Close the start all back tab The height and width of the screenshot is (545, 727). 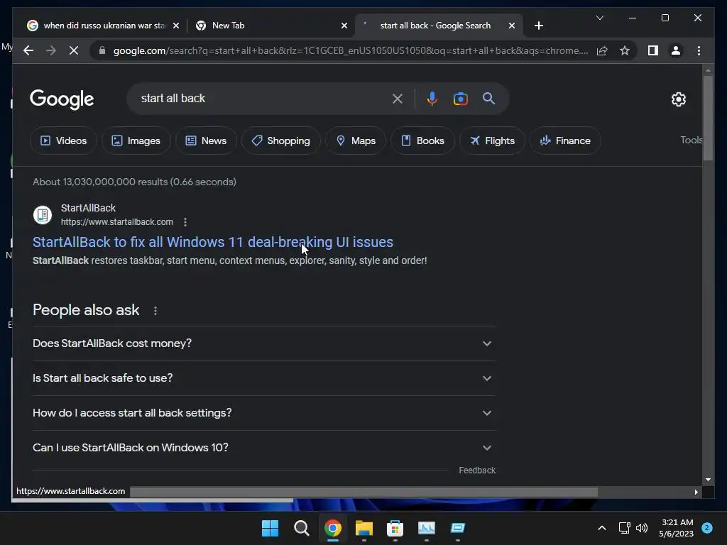click(511, 26)
